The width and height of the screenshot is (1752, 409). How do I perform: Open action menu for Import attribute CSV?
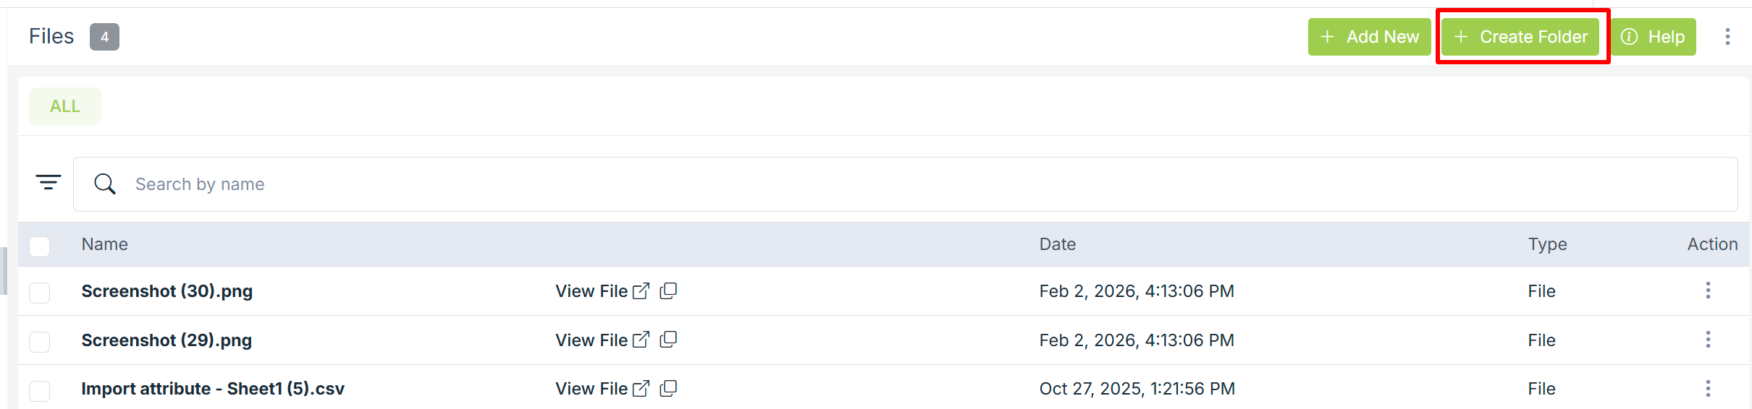point(1708,389)
